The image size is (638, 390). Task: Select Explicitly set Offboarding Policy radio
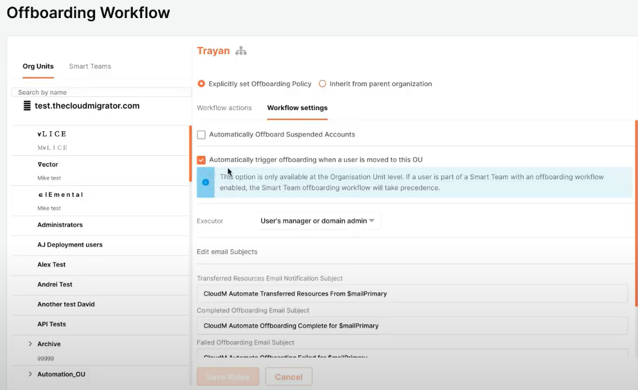tap(202, 84)
